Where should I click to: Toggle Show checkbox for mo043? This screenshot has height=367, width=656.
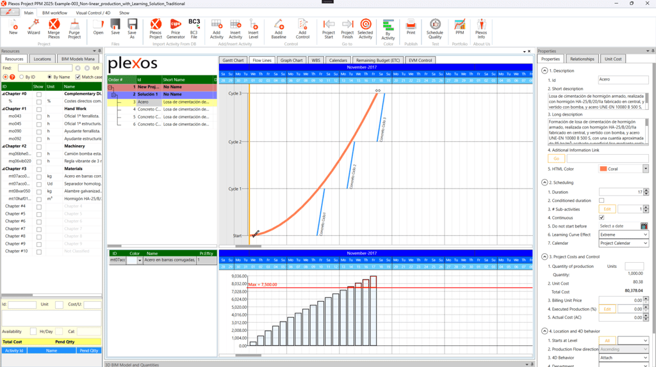coord(39,116)
